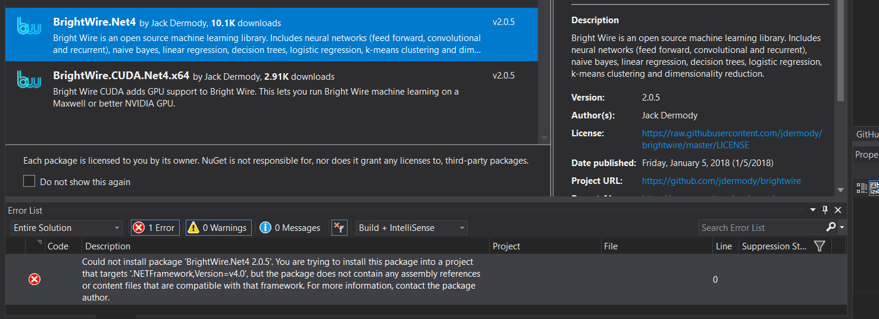Image resolution: width=879 pixels, height=319 pixels.
Task: Check 'Do not show this again'
Action: tap(29, 182)
